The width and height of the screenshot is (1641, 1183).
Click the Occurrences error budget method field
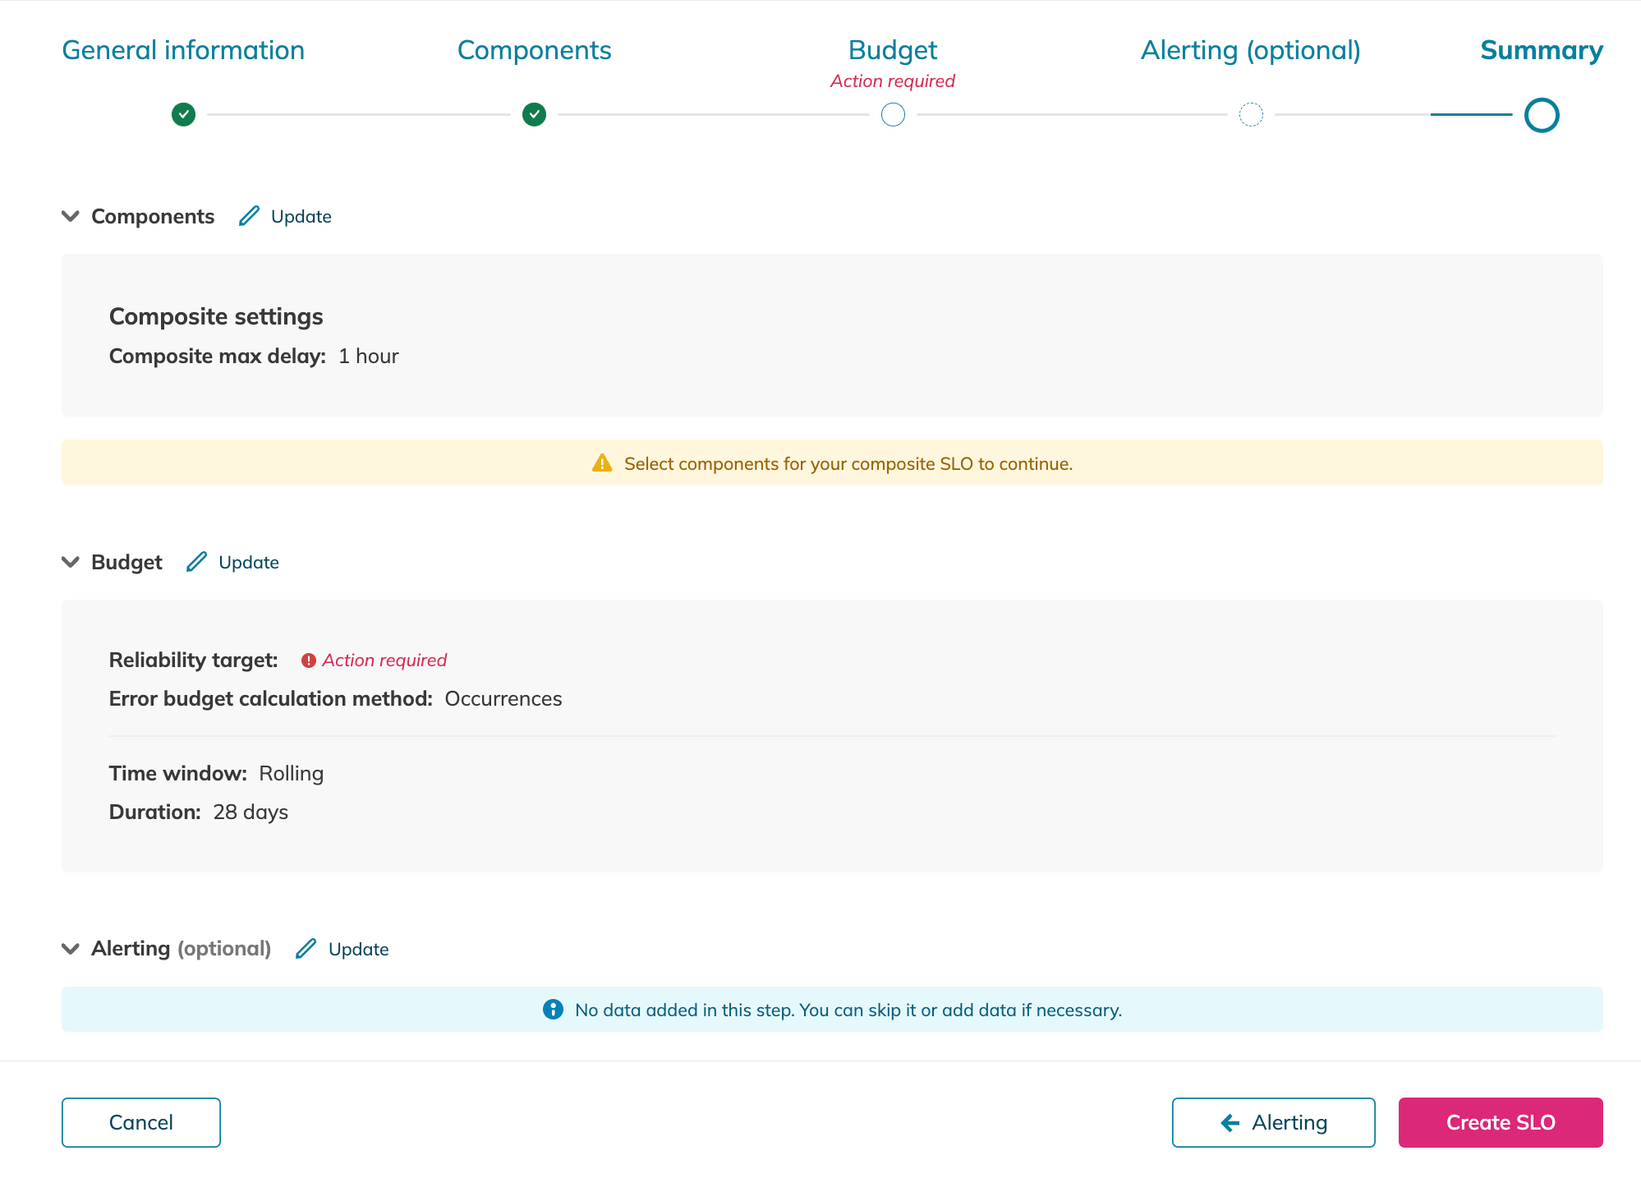(x=503, y=698)
